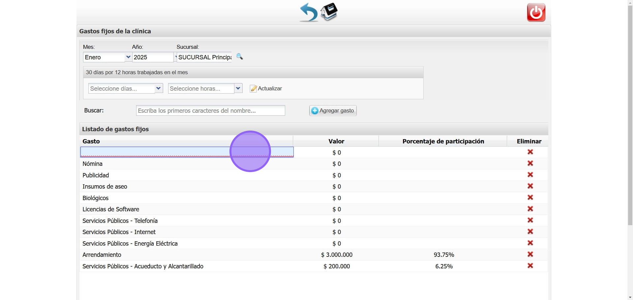Remove the Arrendamiento expense with red X
This screenshot has height=300, width=633.
530,255
